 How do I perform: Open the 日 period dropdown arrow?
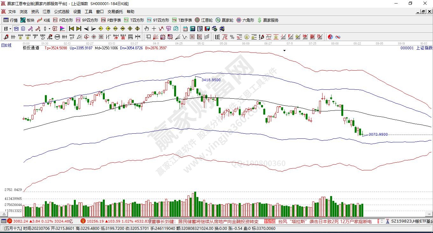pyautogui.click(x=10, y=29)
